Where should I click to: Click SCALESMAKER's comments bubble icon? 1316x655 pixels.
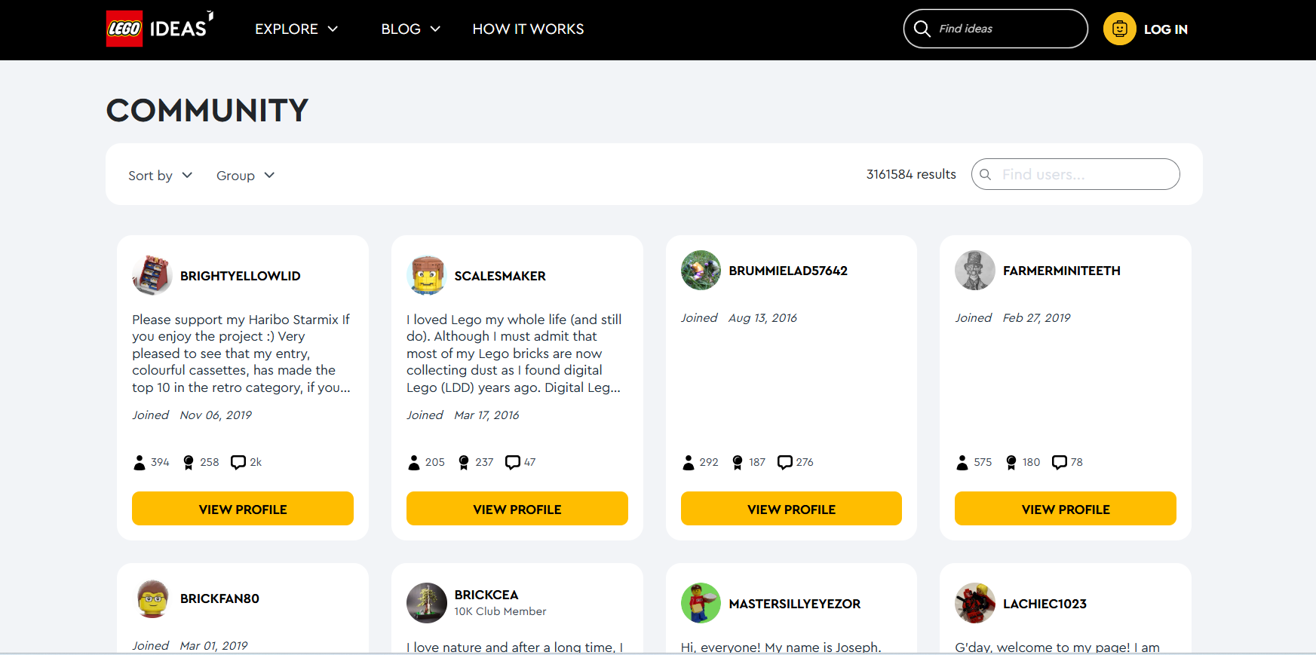tap(513, 462)
